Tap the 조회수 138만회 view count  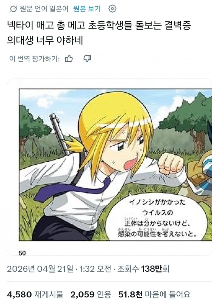pos(142,269)
